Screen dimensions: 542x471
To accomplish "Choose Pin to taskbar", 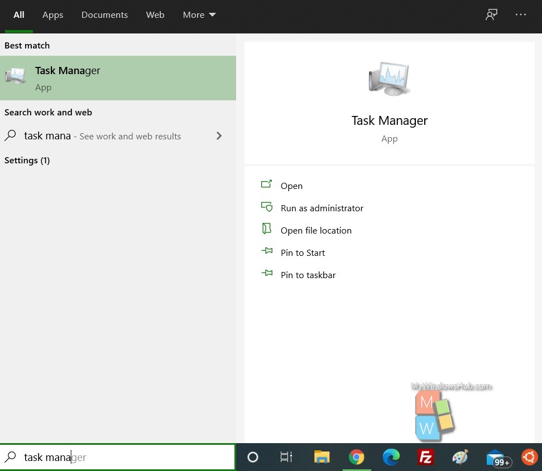I will pos(308,275).
